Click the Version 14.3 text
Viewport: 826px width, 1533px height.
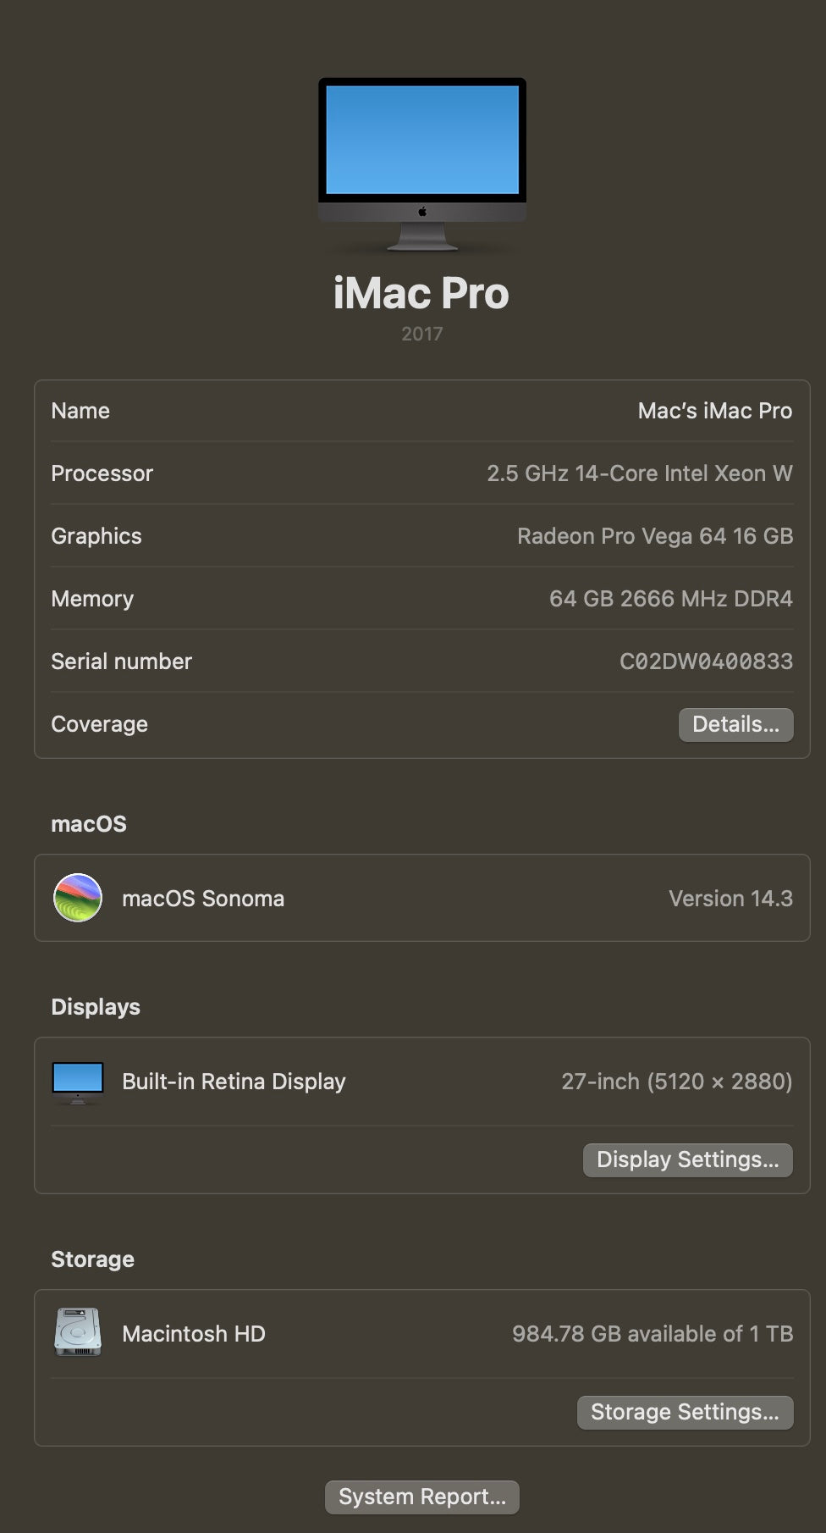[x=730, y=899]
